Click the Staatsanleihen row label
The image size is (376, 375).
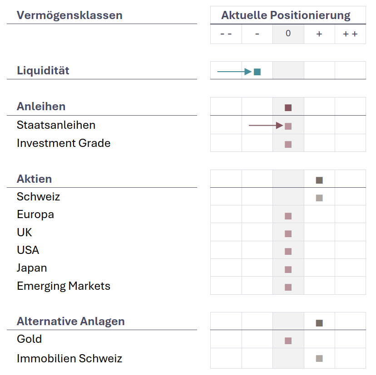coord(56,125)
